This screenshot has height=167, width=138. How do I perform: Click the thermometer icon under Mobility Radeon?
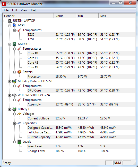pyautogui.click(x=19, y=86)
